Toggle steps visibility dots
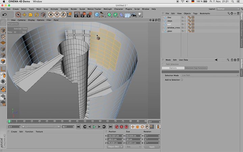 coord(185,21)
